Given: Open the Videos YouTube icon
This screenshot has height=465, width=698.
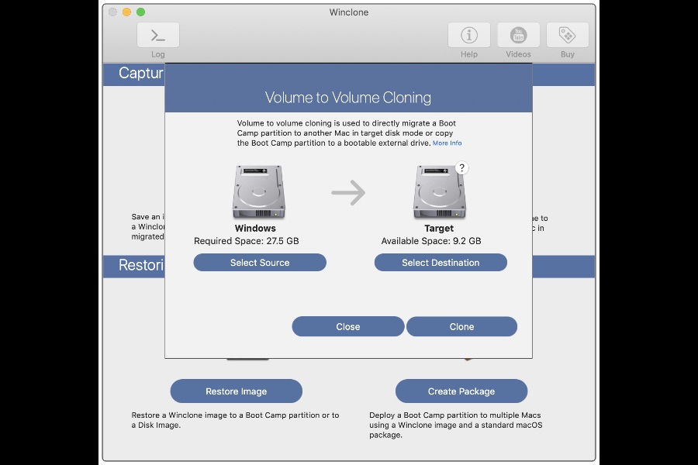Looking at the screenshot, I should point(518,35).
